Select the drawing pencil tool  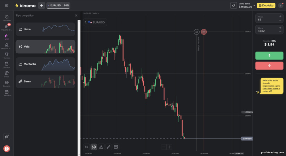(108, 147)
